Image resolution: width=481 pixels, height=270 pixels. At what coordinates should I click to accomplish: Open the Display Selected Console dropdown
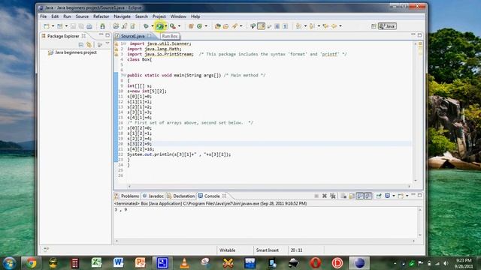point(394,196)
